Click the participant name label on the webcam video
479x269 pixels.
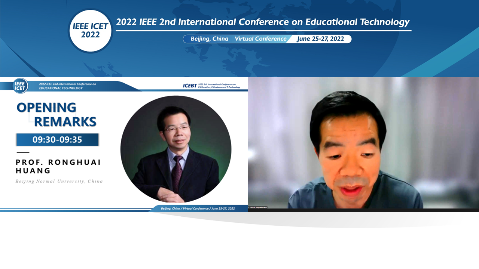(x=258, y=207)
